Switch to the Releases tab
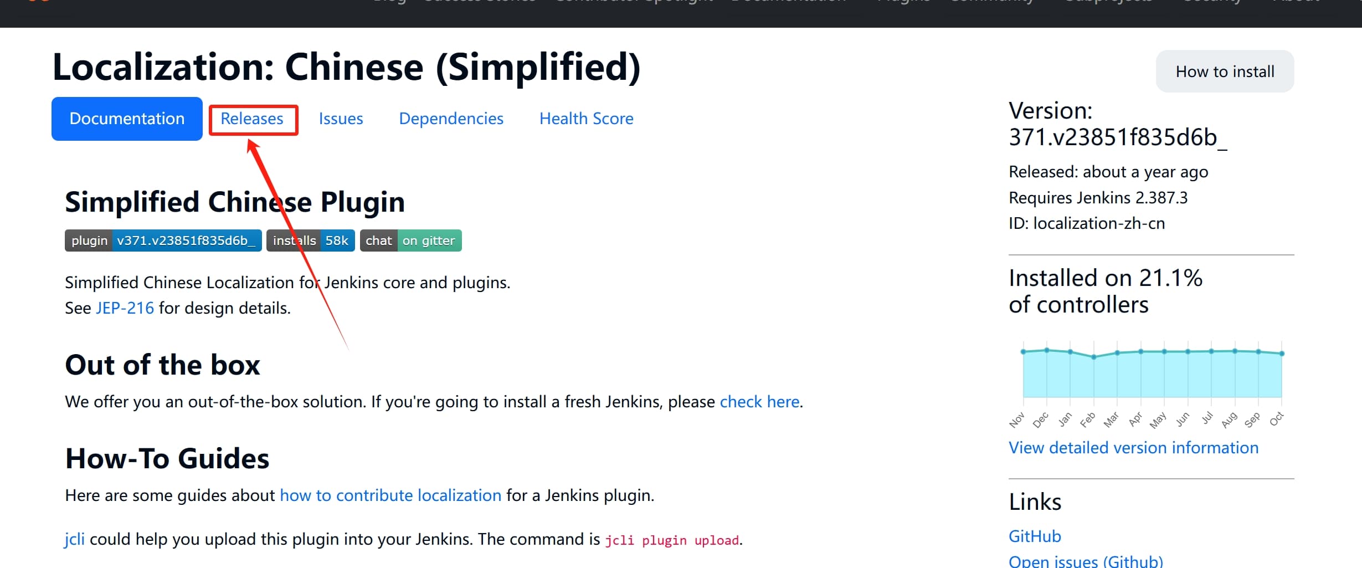Image resolution: width=1362 pixels, height=568 pixels. click(x=252, y=119)
